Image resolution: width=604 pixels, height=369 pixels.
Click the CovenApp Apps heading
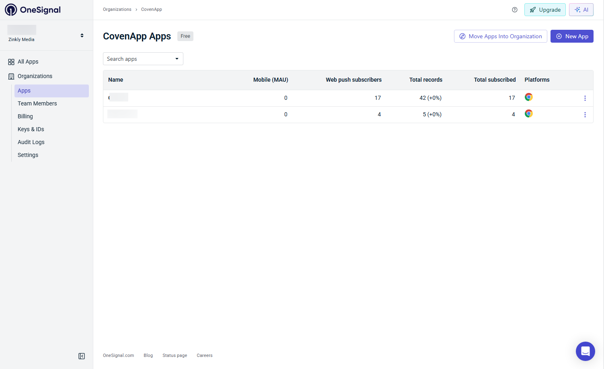point(137,36)
